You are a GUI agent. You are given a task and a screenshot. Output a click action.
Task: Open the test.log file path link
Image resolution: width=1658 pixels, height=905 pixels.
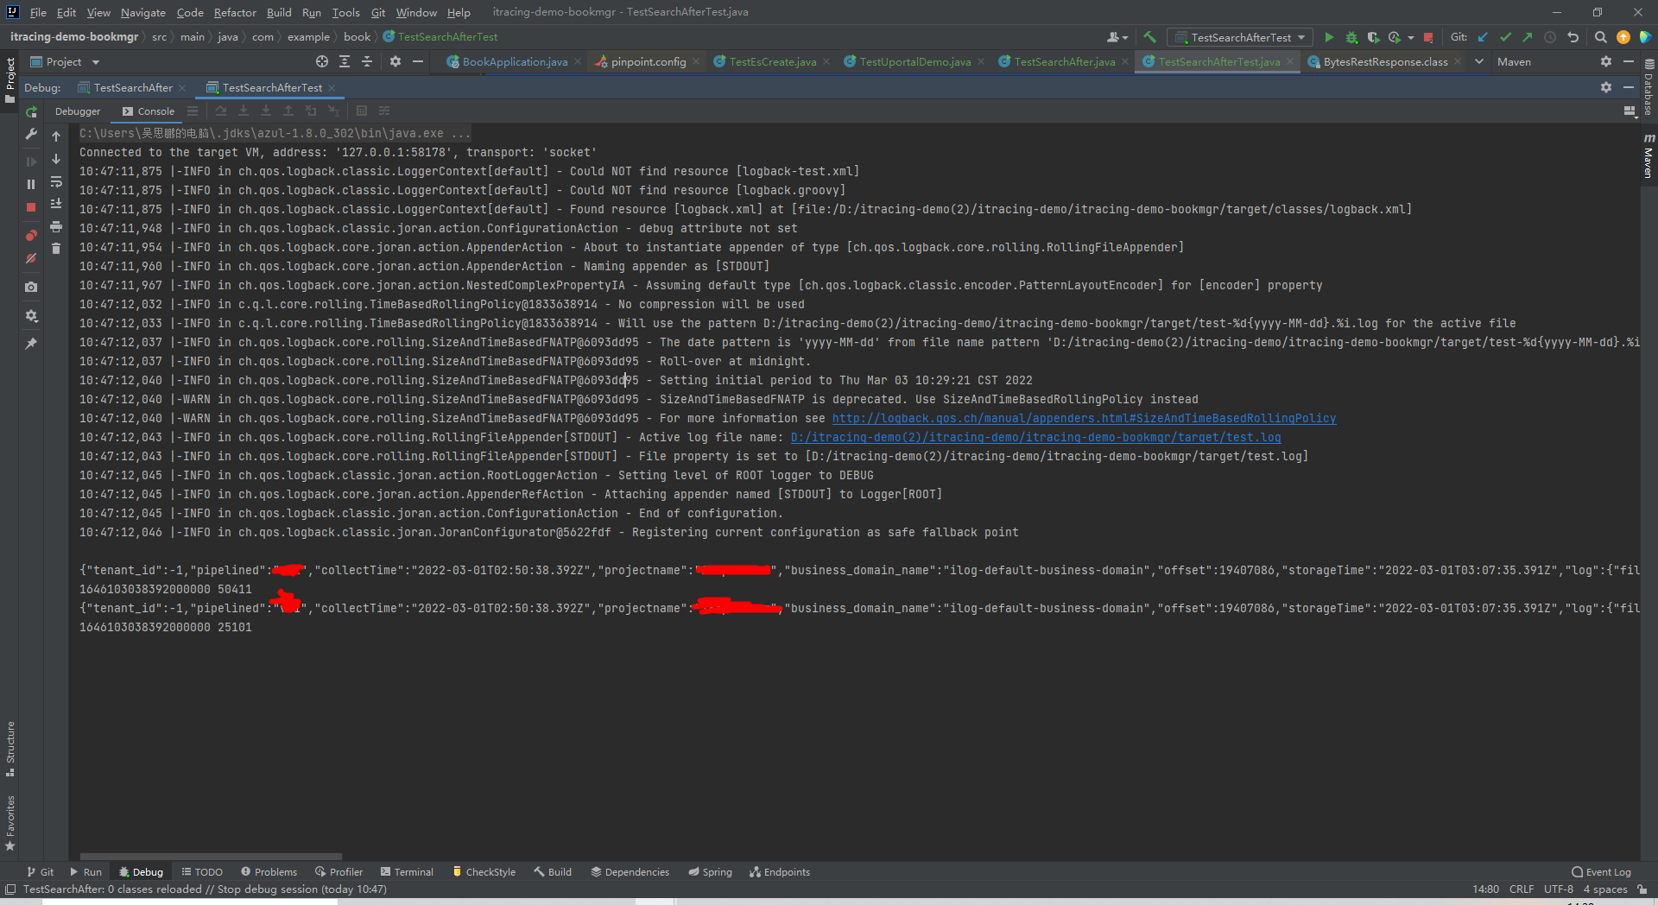pyautogui.click(x=1035, y=437)
